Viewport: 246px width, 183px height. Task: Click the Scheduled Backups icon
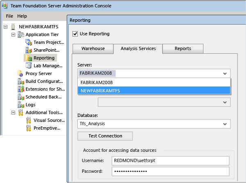click(21, 97)
